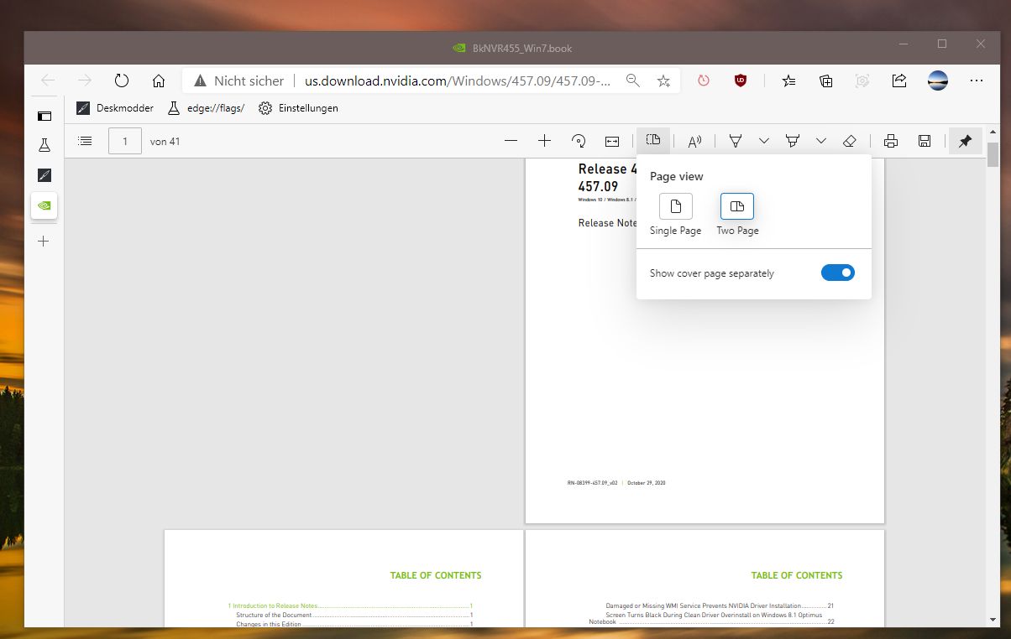
Task: Fit PDF to page width
Action: [x=612, y=141]
